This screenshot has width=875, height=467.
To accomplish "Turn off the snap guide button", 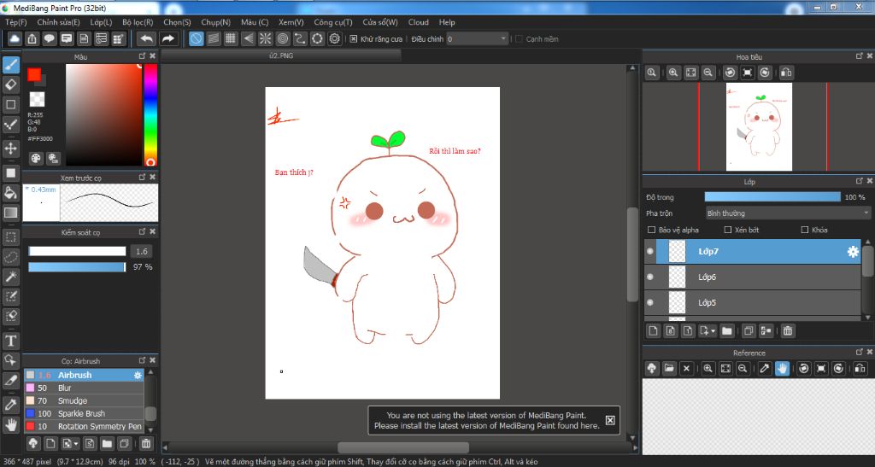I will (x=196, y=38).
